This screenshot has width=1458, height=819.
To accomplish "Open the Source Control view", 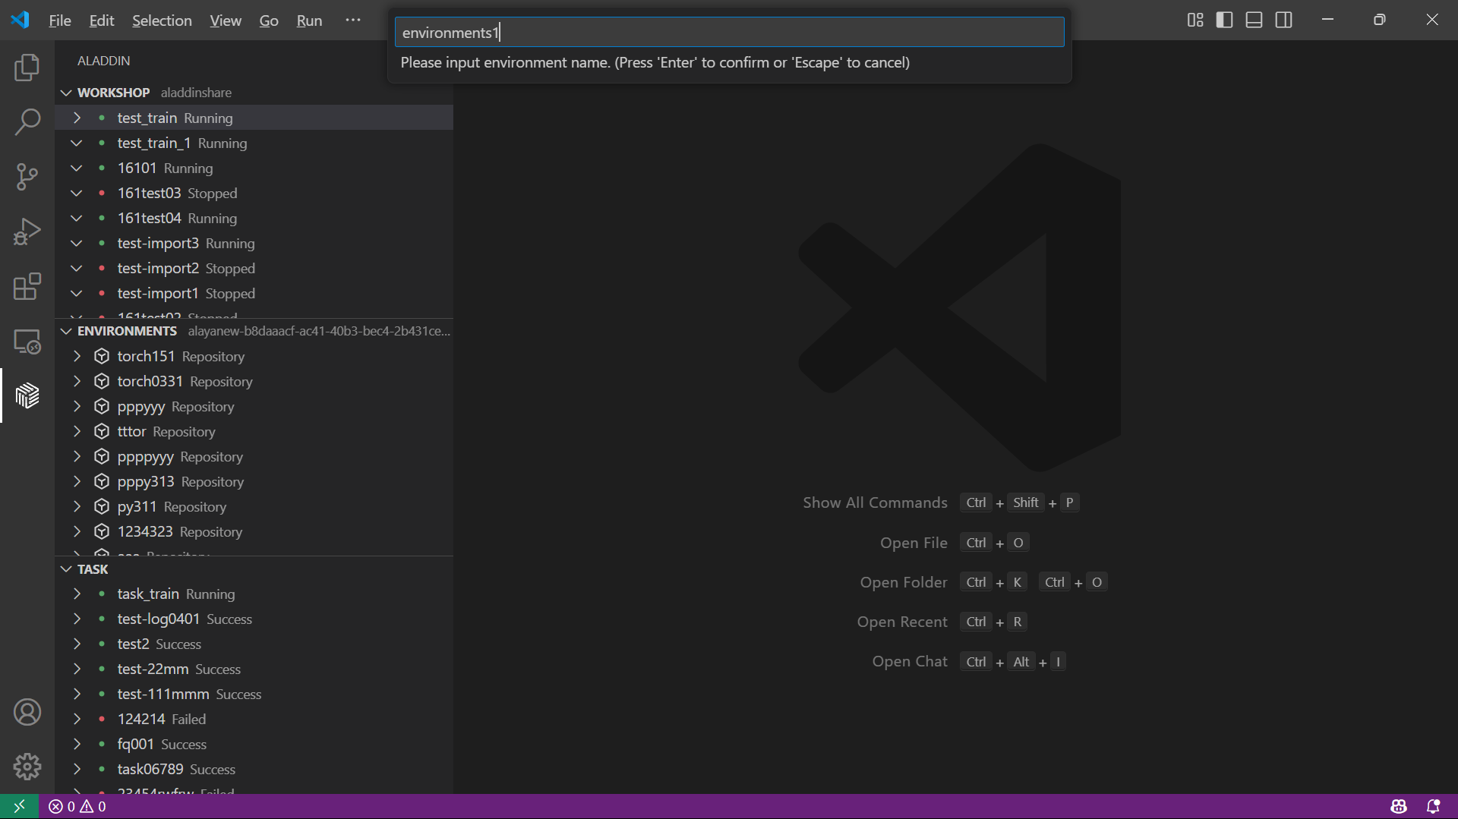I will pyautogui.click(x=27, y=177).
